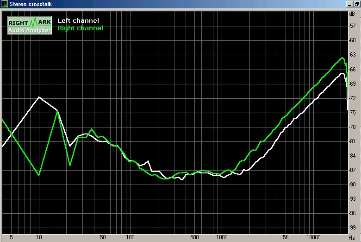Click the '-81' dB axis value

(352, 141)
